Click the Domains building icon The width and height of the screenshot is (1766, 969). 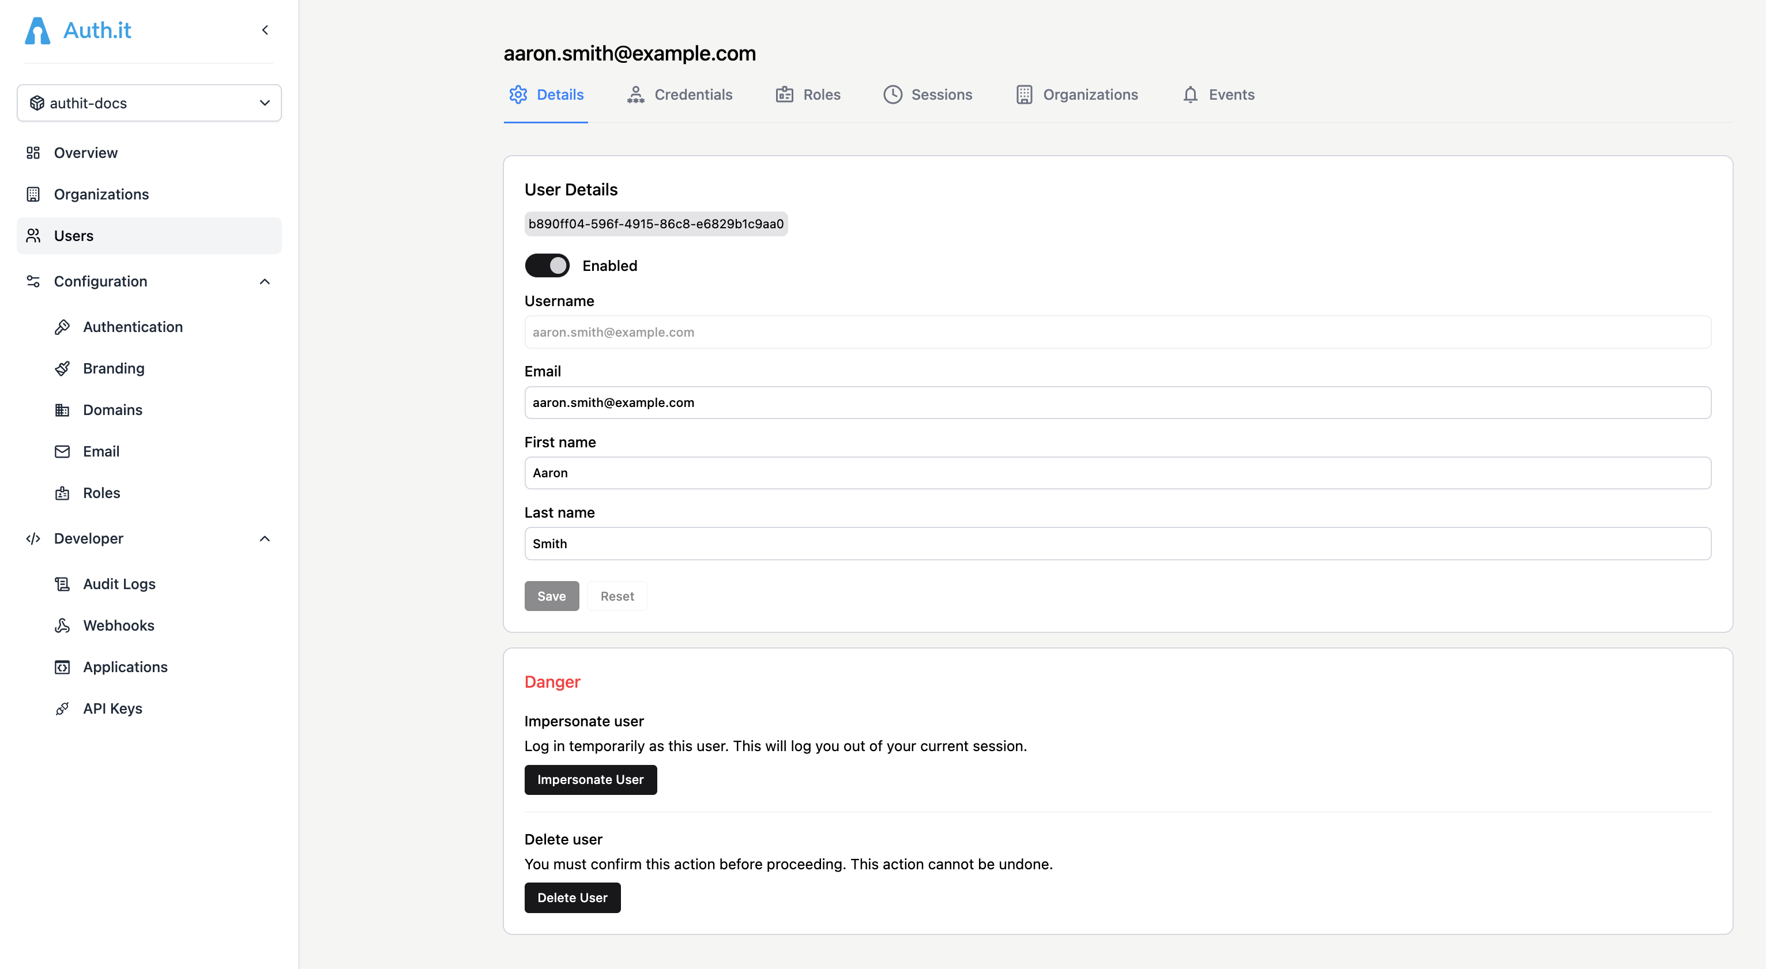point(62,410)
